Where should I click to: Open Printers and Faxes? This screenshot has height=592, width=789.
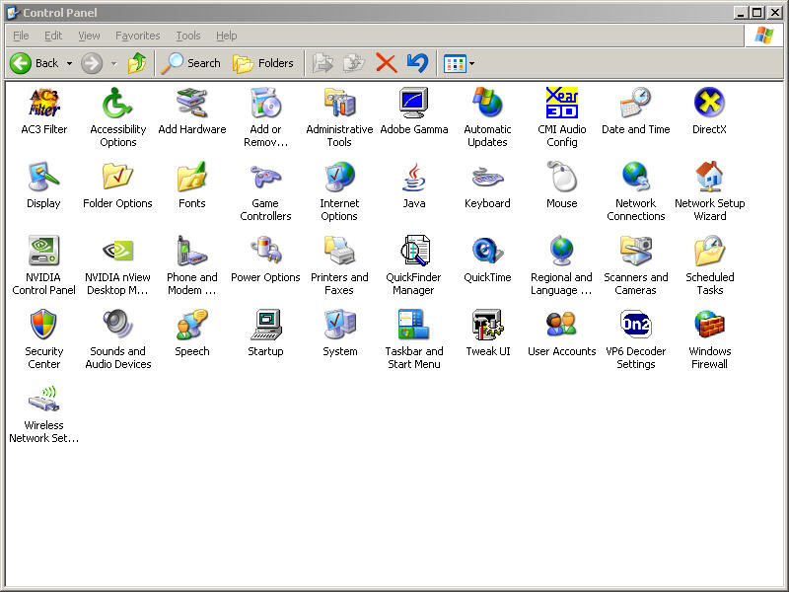[339, 265]
